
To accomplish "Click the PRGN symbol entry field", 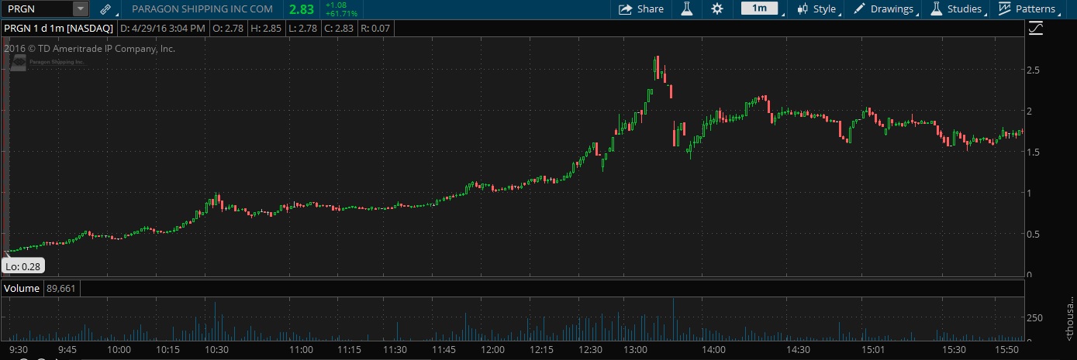I will (38, 9).
